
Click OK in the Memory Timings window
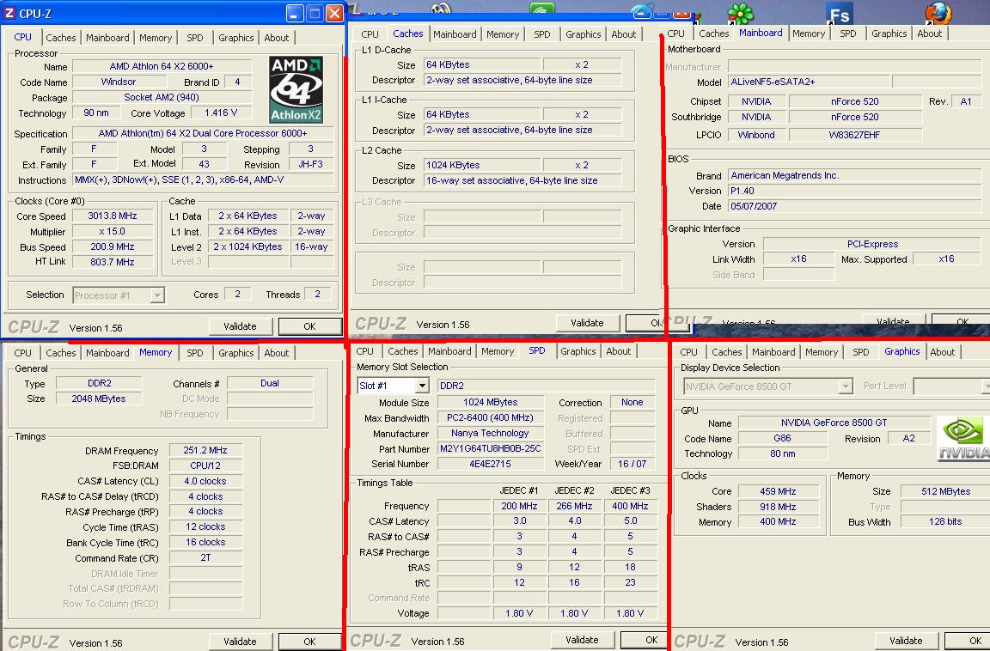(x=309, y=642)
